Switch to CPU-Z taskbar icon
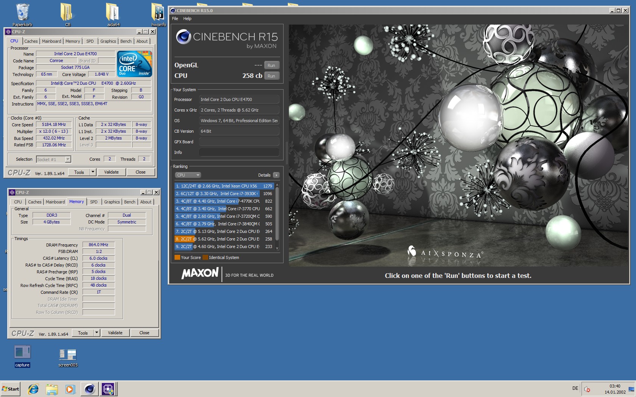 pos(108,389)
